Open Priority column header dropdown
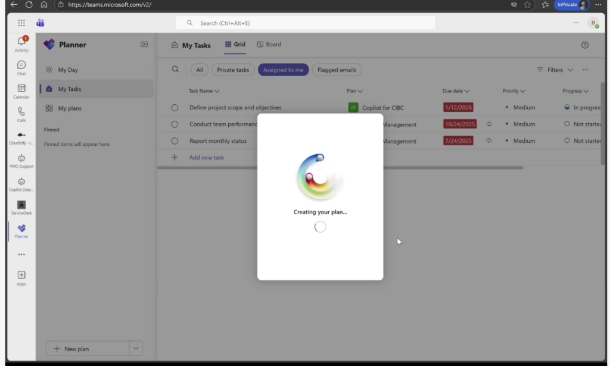The width and height of the screenshot is (610, 366). coord(514,91)
